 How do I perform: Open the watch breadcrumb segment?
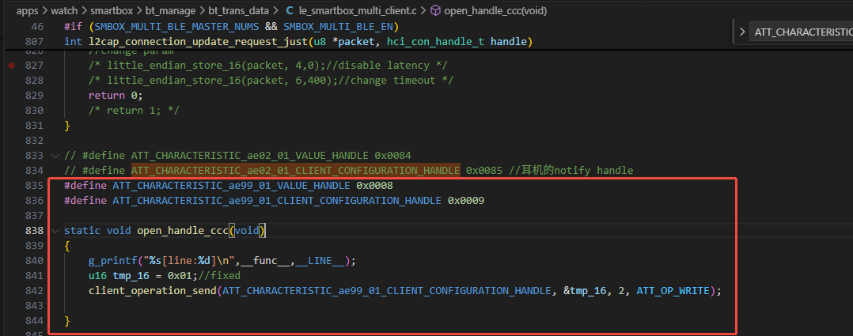[x=65, y=10]
